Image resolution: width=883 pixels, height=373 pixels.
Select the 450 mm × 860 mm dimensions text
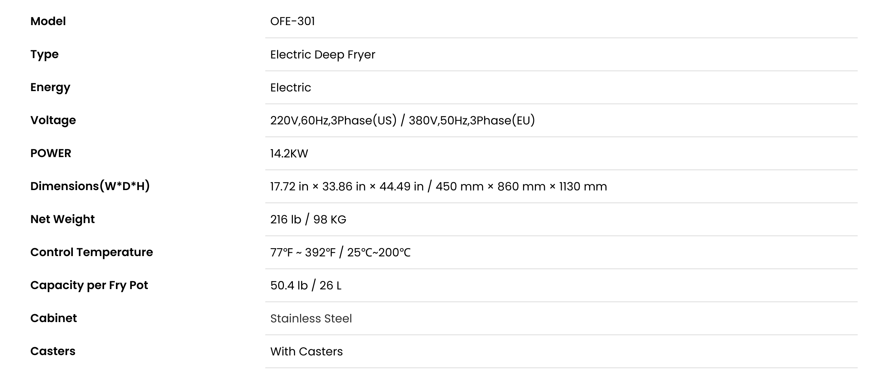pyautogui.click(x=491, y=186)
